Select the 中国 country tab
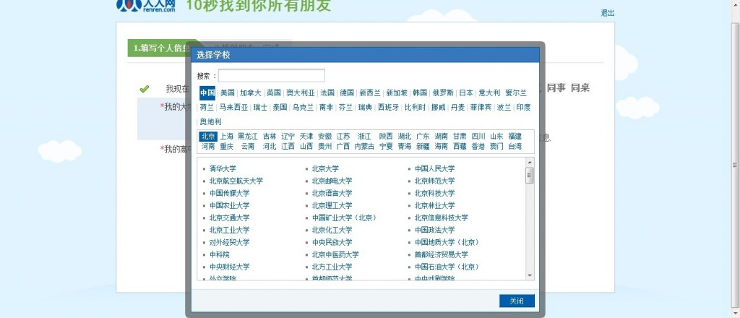The width and height of the screenshot is (740, 318). 207,93
